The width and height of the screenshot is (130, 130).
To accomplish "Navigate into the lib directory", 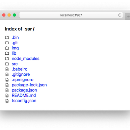I will tap(14, 53).
